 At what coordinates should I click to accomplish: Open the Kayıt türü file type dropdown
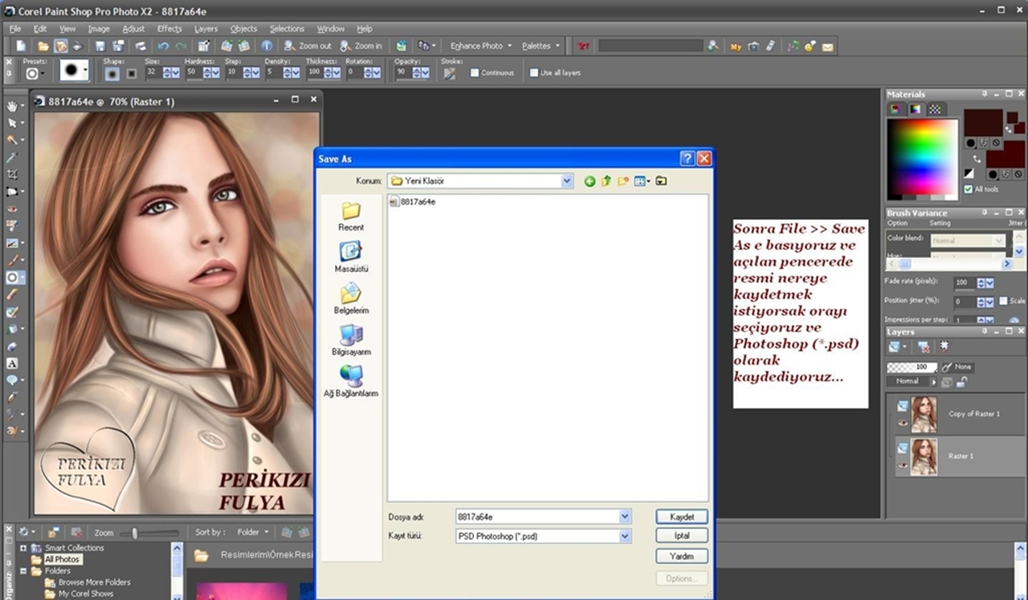point(625,536)
